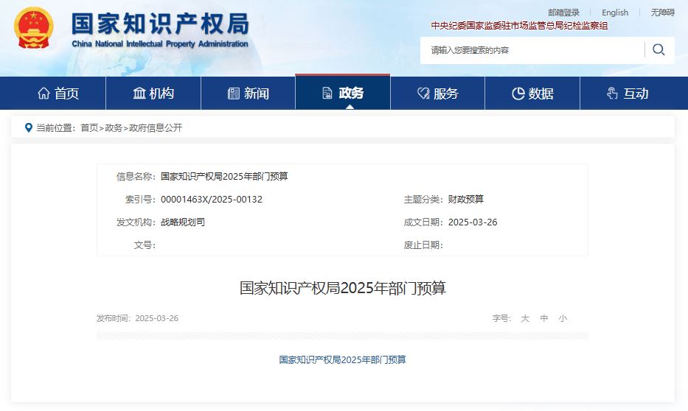This screenshot has height=411, width=688.
Task: Open the 政务 navigation tab
Action: (x=343, y=93)
